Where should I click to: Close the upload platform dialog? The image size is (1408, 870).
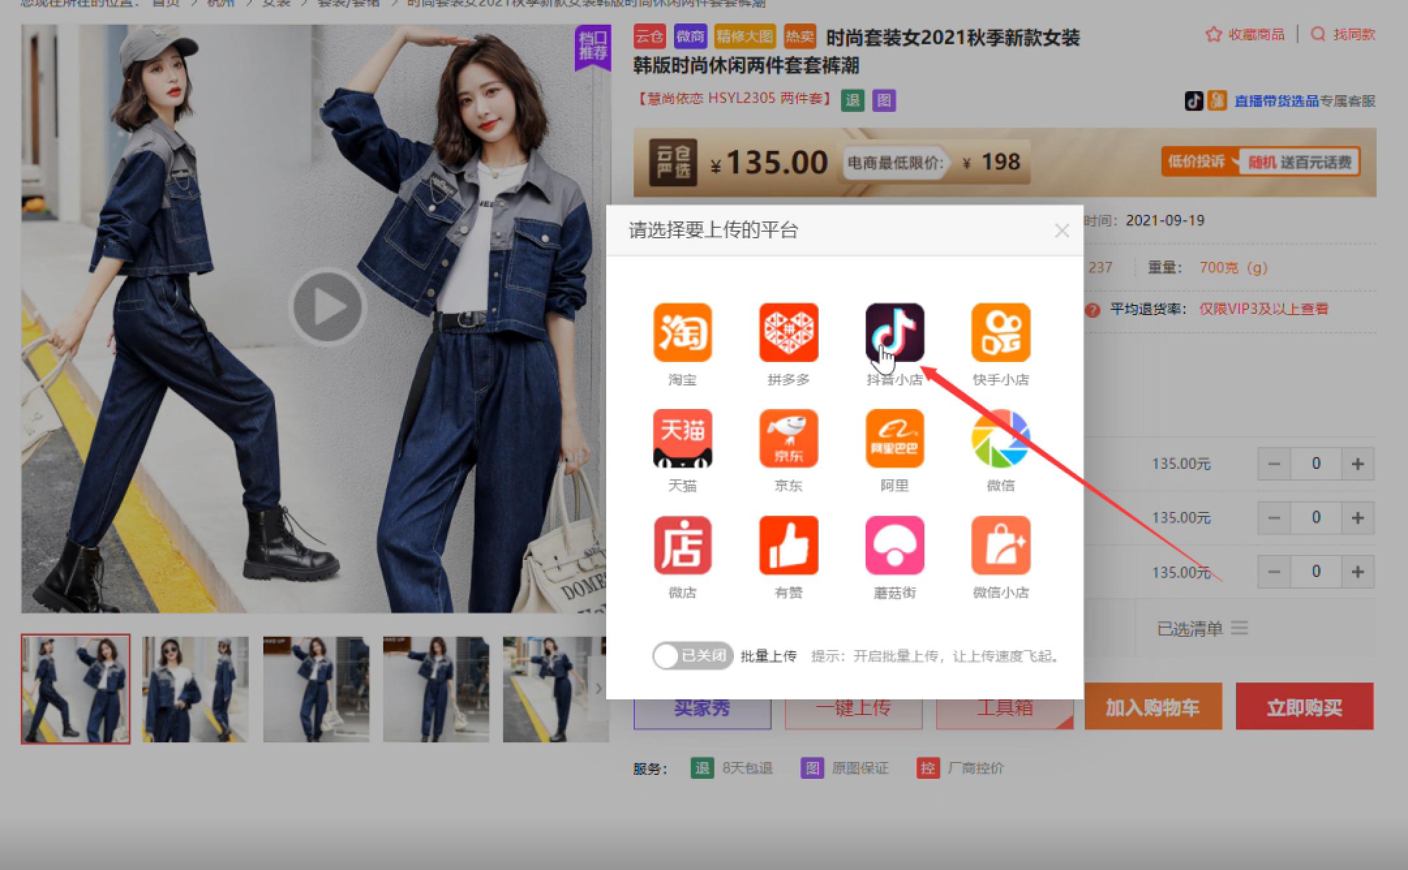[x=1062, y=231]
